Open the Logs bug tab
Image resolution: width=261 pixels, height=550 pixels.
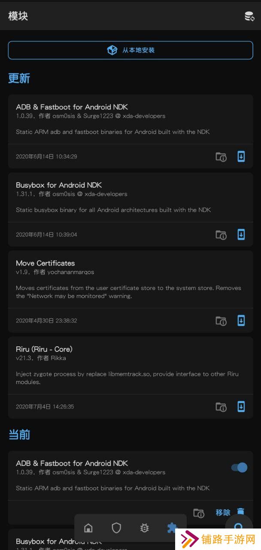145,528
